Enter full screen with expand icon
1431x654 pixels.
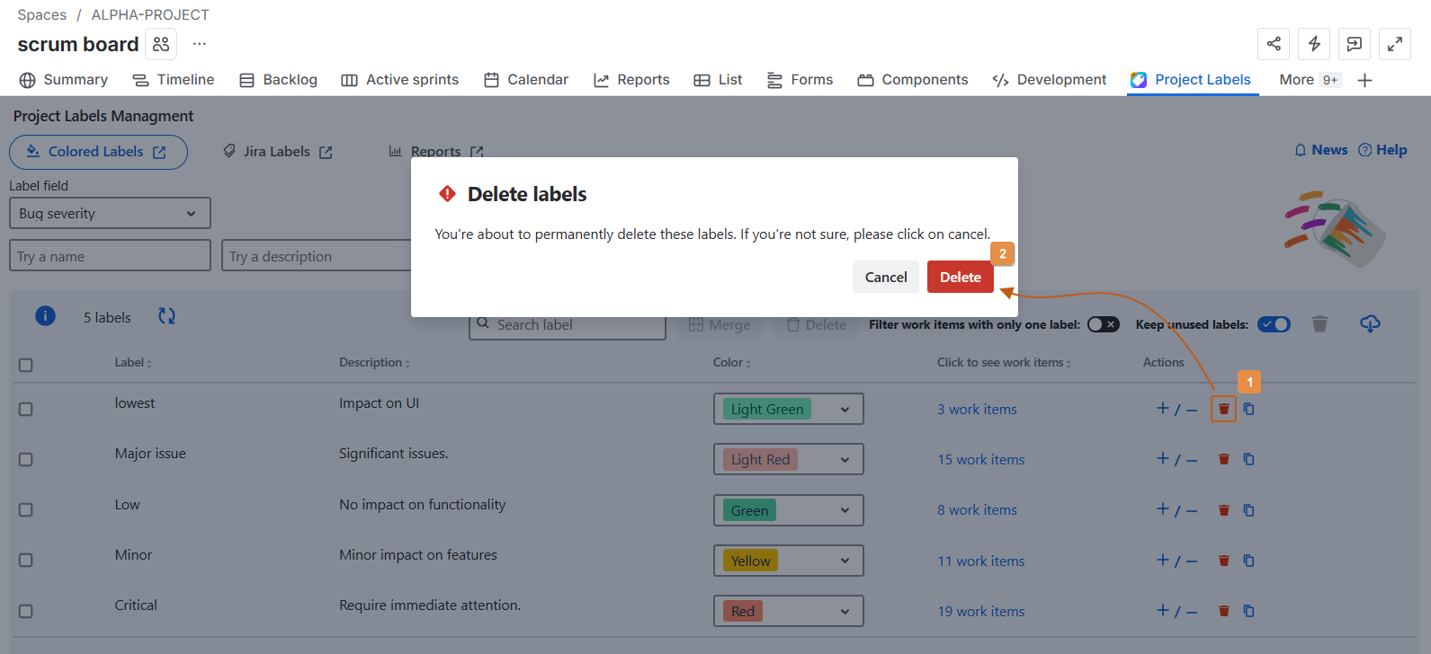click(1394, 44)
